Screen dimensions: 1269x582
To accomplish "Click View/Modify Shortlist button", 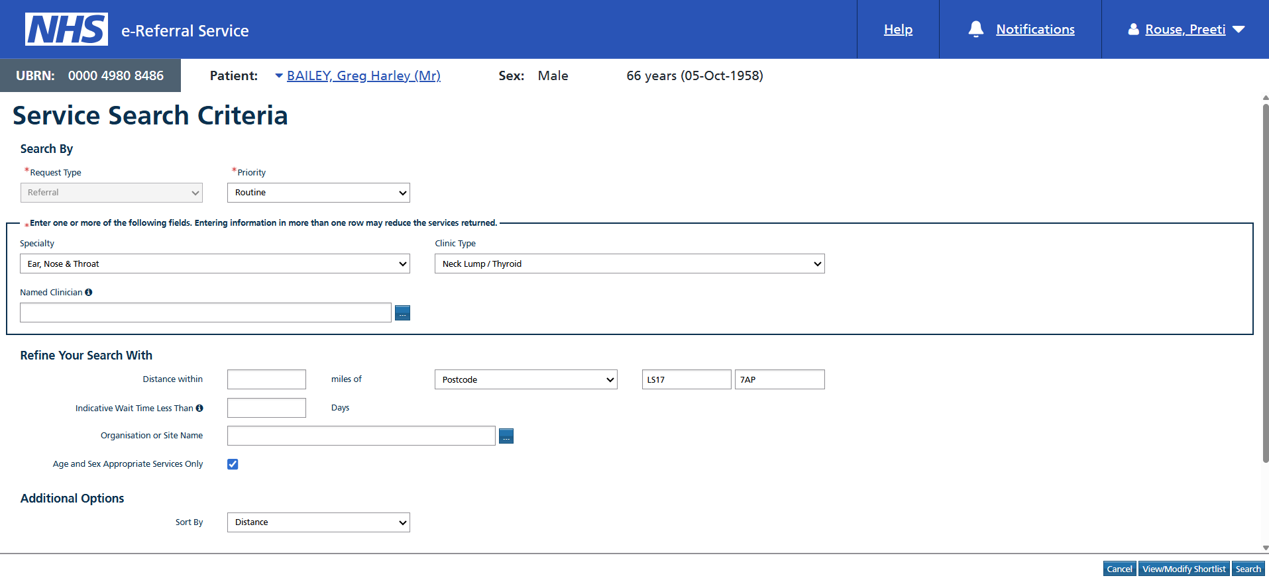I will (1184, 569).
